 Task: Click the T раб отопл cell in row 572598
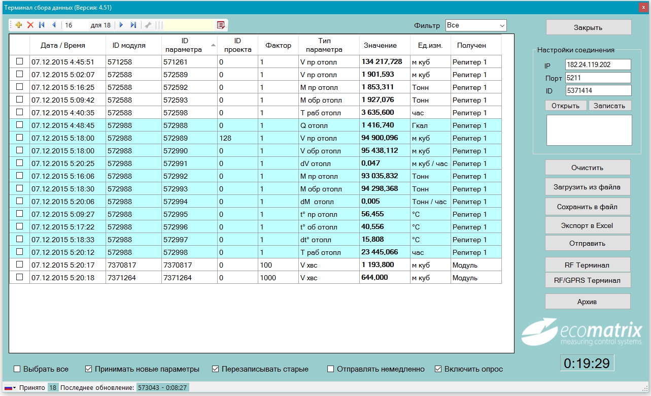(x=329, y=112)
